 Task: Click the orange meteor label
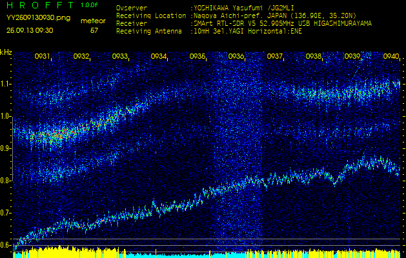94,21
